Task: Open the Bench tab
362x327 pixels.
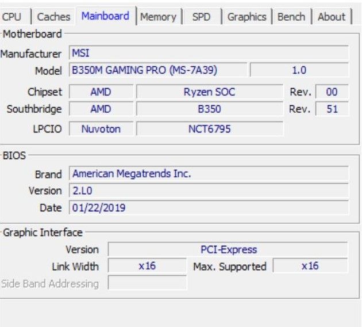Action: (291, 17)
